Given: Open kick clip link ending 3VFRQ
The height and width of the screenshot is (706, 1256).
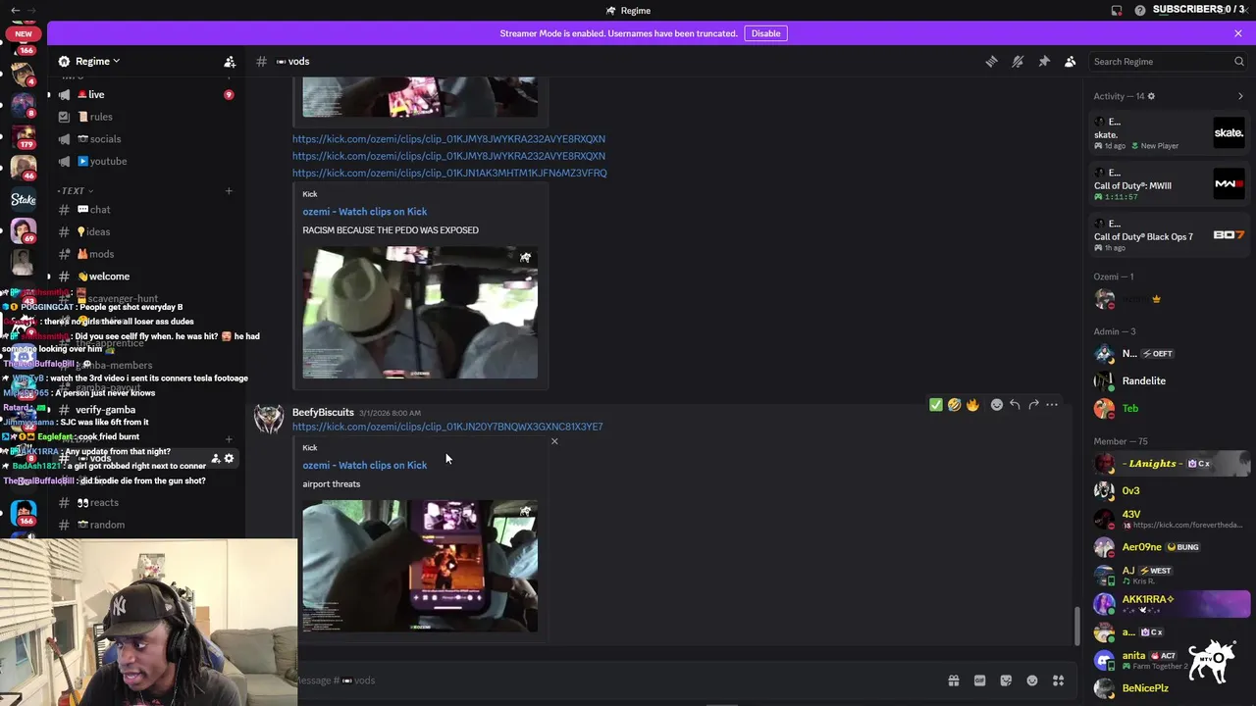Looking at the screenshot, I should 449,174.
